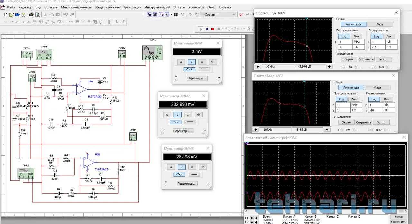Switch Multimeter-XMM2 to DC line mode
Viewport: 412px width, 224px height.
[191, 122]
